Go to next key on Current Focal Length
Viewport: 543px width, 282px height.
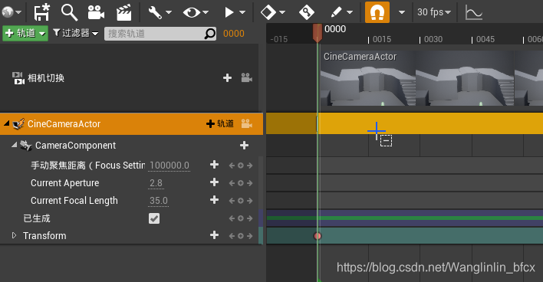click(x=250, y=201)
